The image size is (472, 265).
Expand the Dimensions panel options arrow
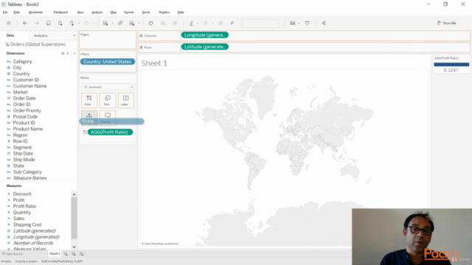pos(74,53)
